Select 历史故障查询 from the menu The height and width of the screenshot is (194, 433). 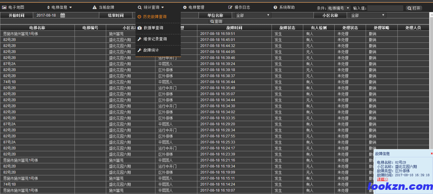[155, 17]
